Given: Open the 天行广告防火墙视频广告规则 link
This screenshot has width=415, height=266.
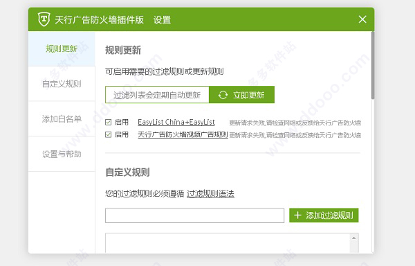Looking at the screenshot, I should click(183, 134).
